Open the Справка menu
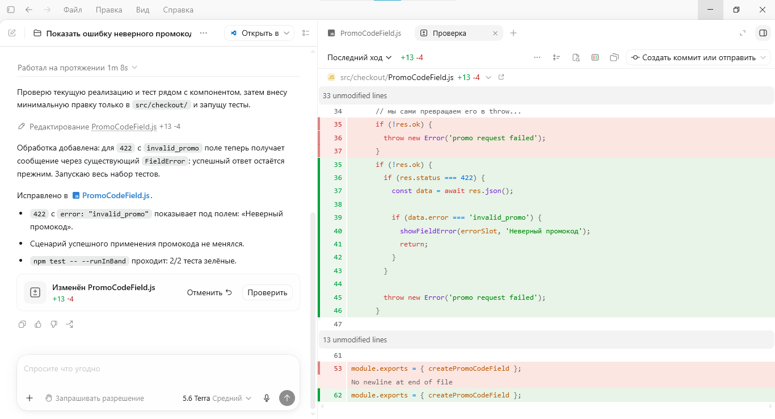The width and height of the screenshot is (775, 419). pos(178,10)
